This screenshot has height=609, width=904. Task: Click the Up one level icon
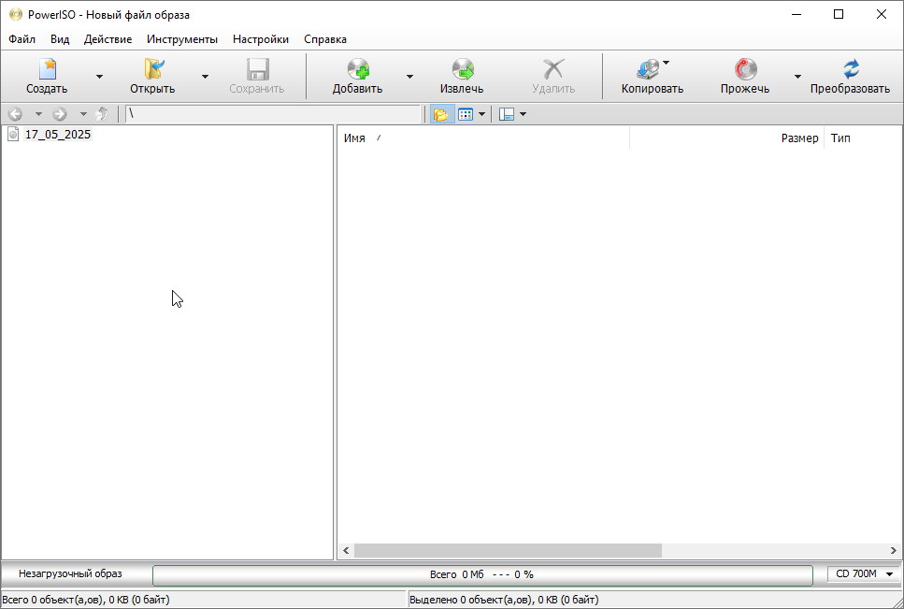[102, 114]
